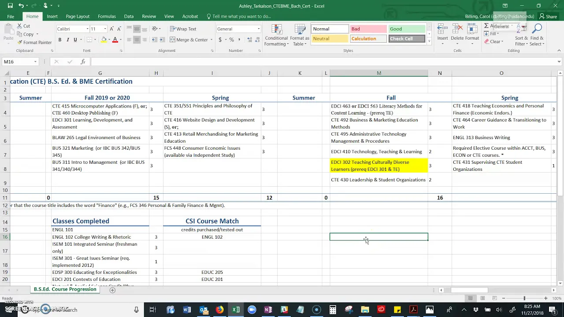Image resolution: width=564 pixels, height=317 pixels.
Task: Toggle italic formatting
Action: click(x=67, y=40)
